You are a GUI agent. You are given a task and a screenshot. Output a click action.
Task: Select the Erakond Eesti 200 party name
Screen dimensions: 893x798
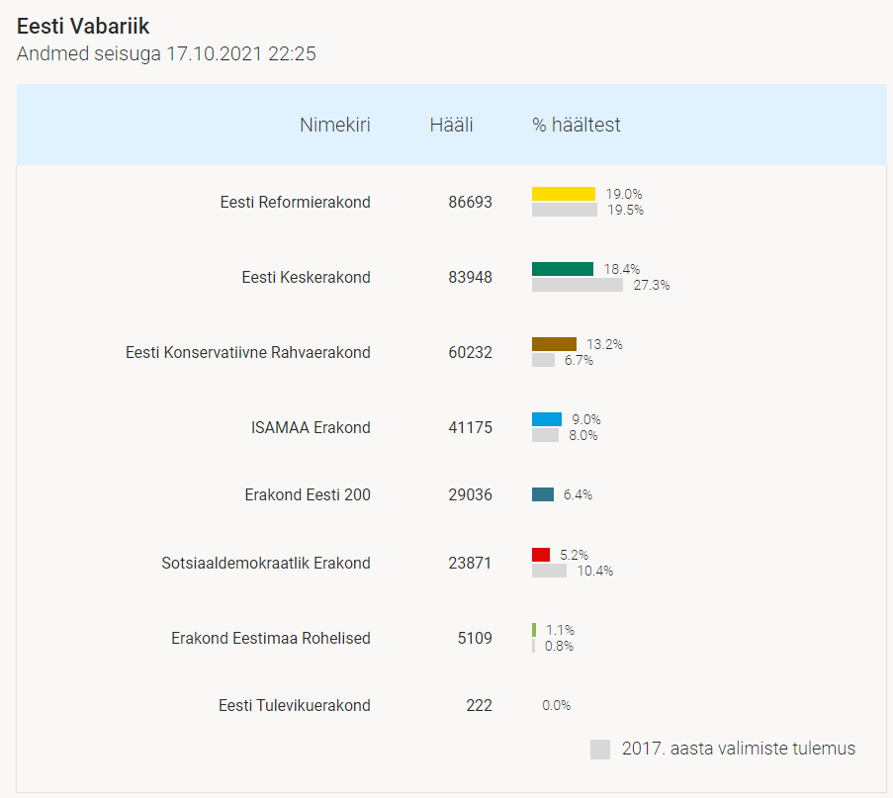point(308,495)
